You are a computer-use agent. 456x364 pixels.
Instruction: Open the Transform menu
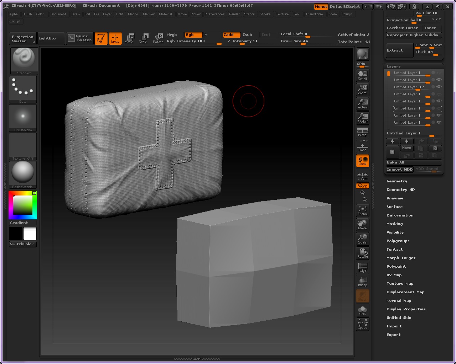pyautogui.click(x=314, y=14)
